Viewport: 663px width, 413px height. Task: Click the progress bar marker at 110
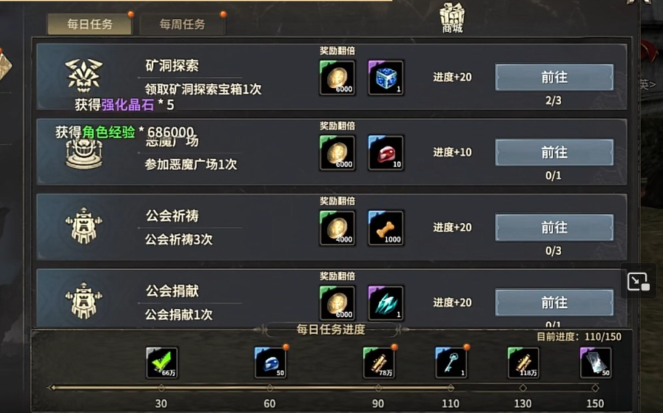tap(451, 388)
